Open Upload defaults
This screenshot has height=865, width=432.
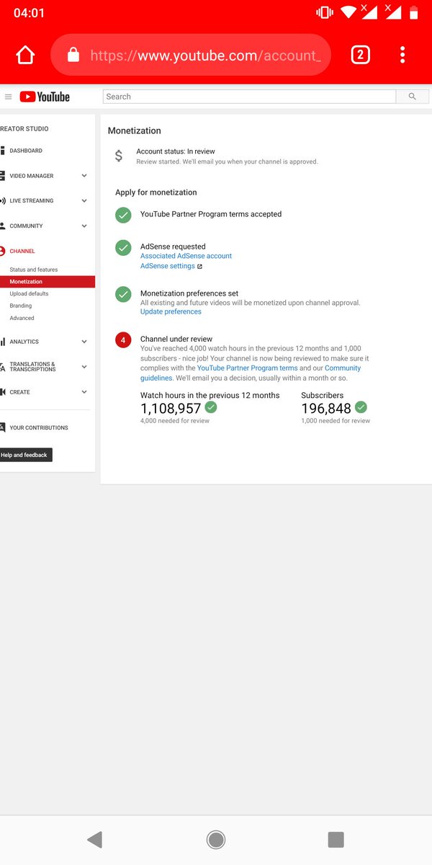30,294
